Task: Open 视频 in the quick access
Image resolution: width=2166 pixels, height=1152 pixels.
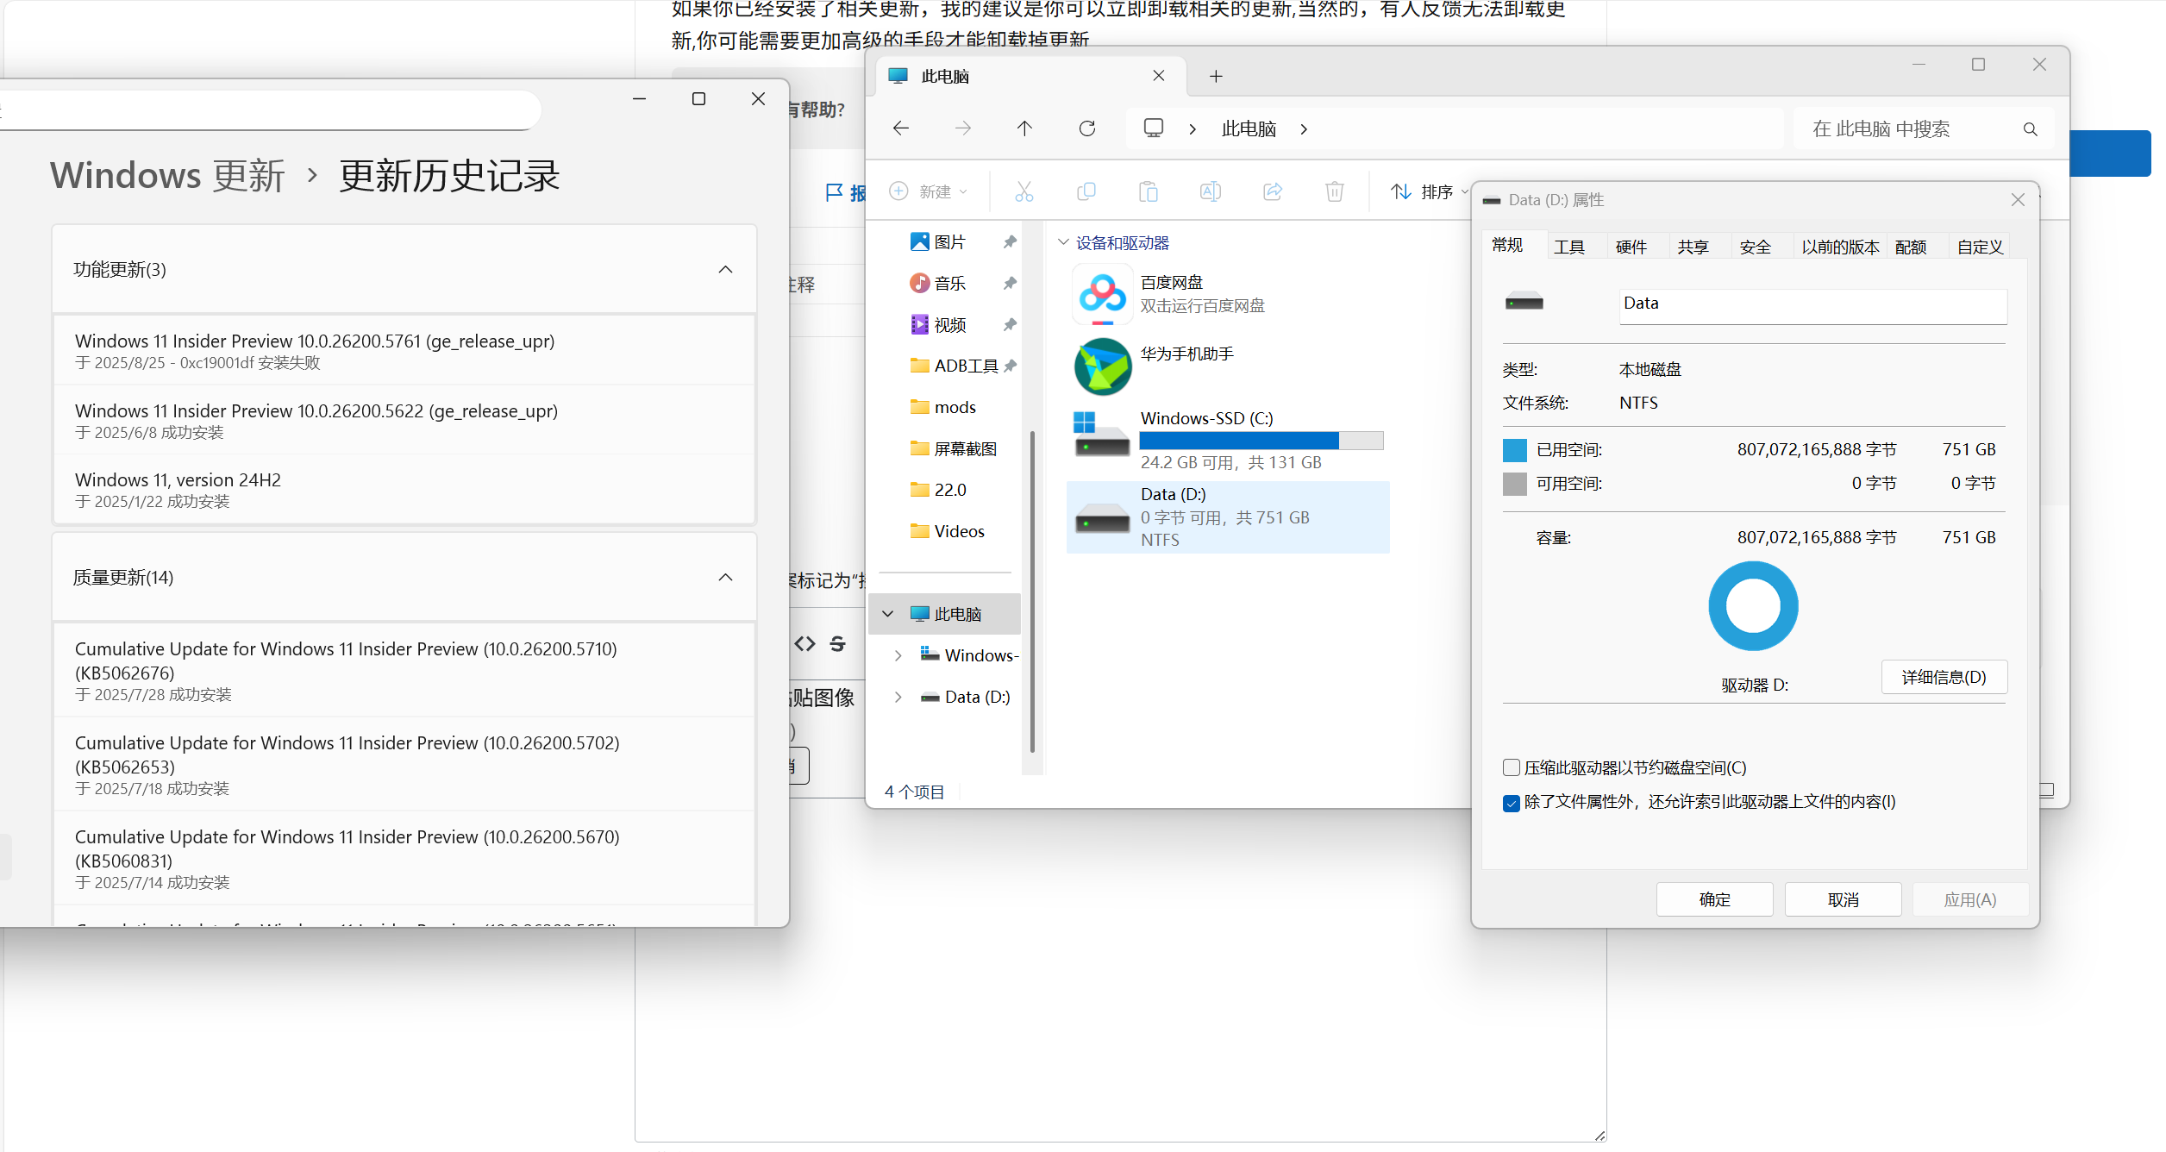Action: click(x=949, y=325)
